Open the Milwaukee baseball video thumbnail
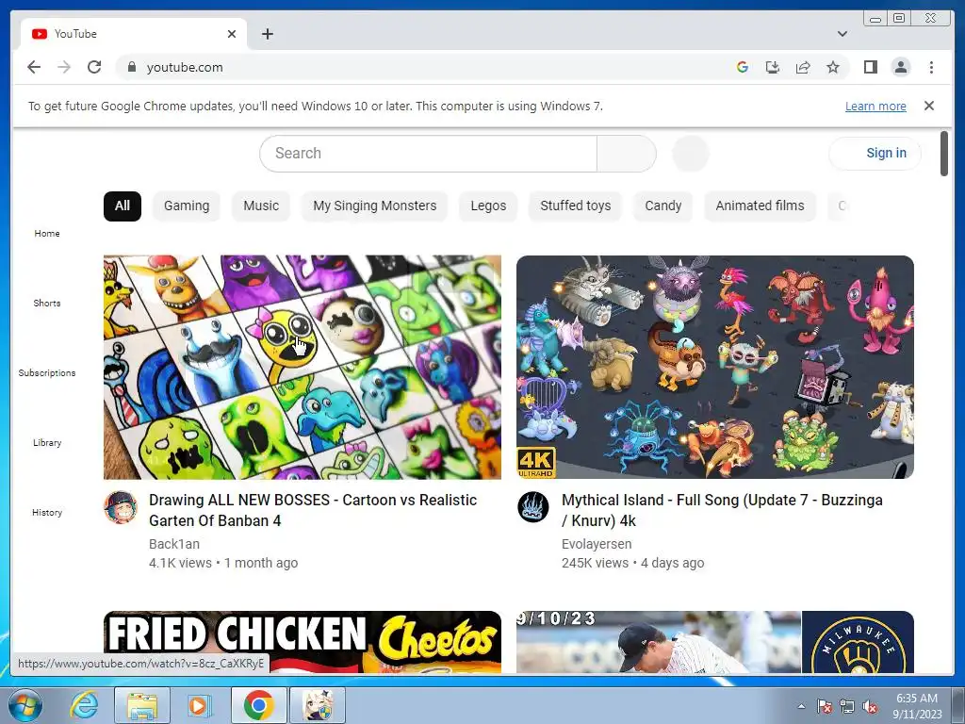Screen dimensions: 965x724 point(715,641)
